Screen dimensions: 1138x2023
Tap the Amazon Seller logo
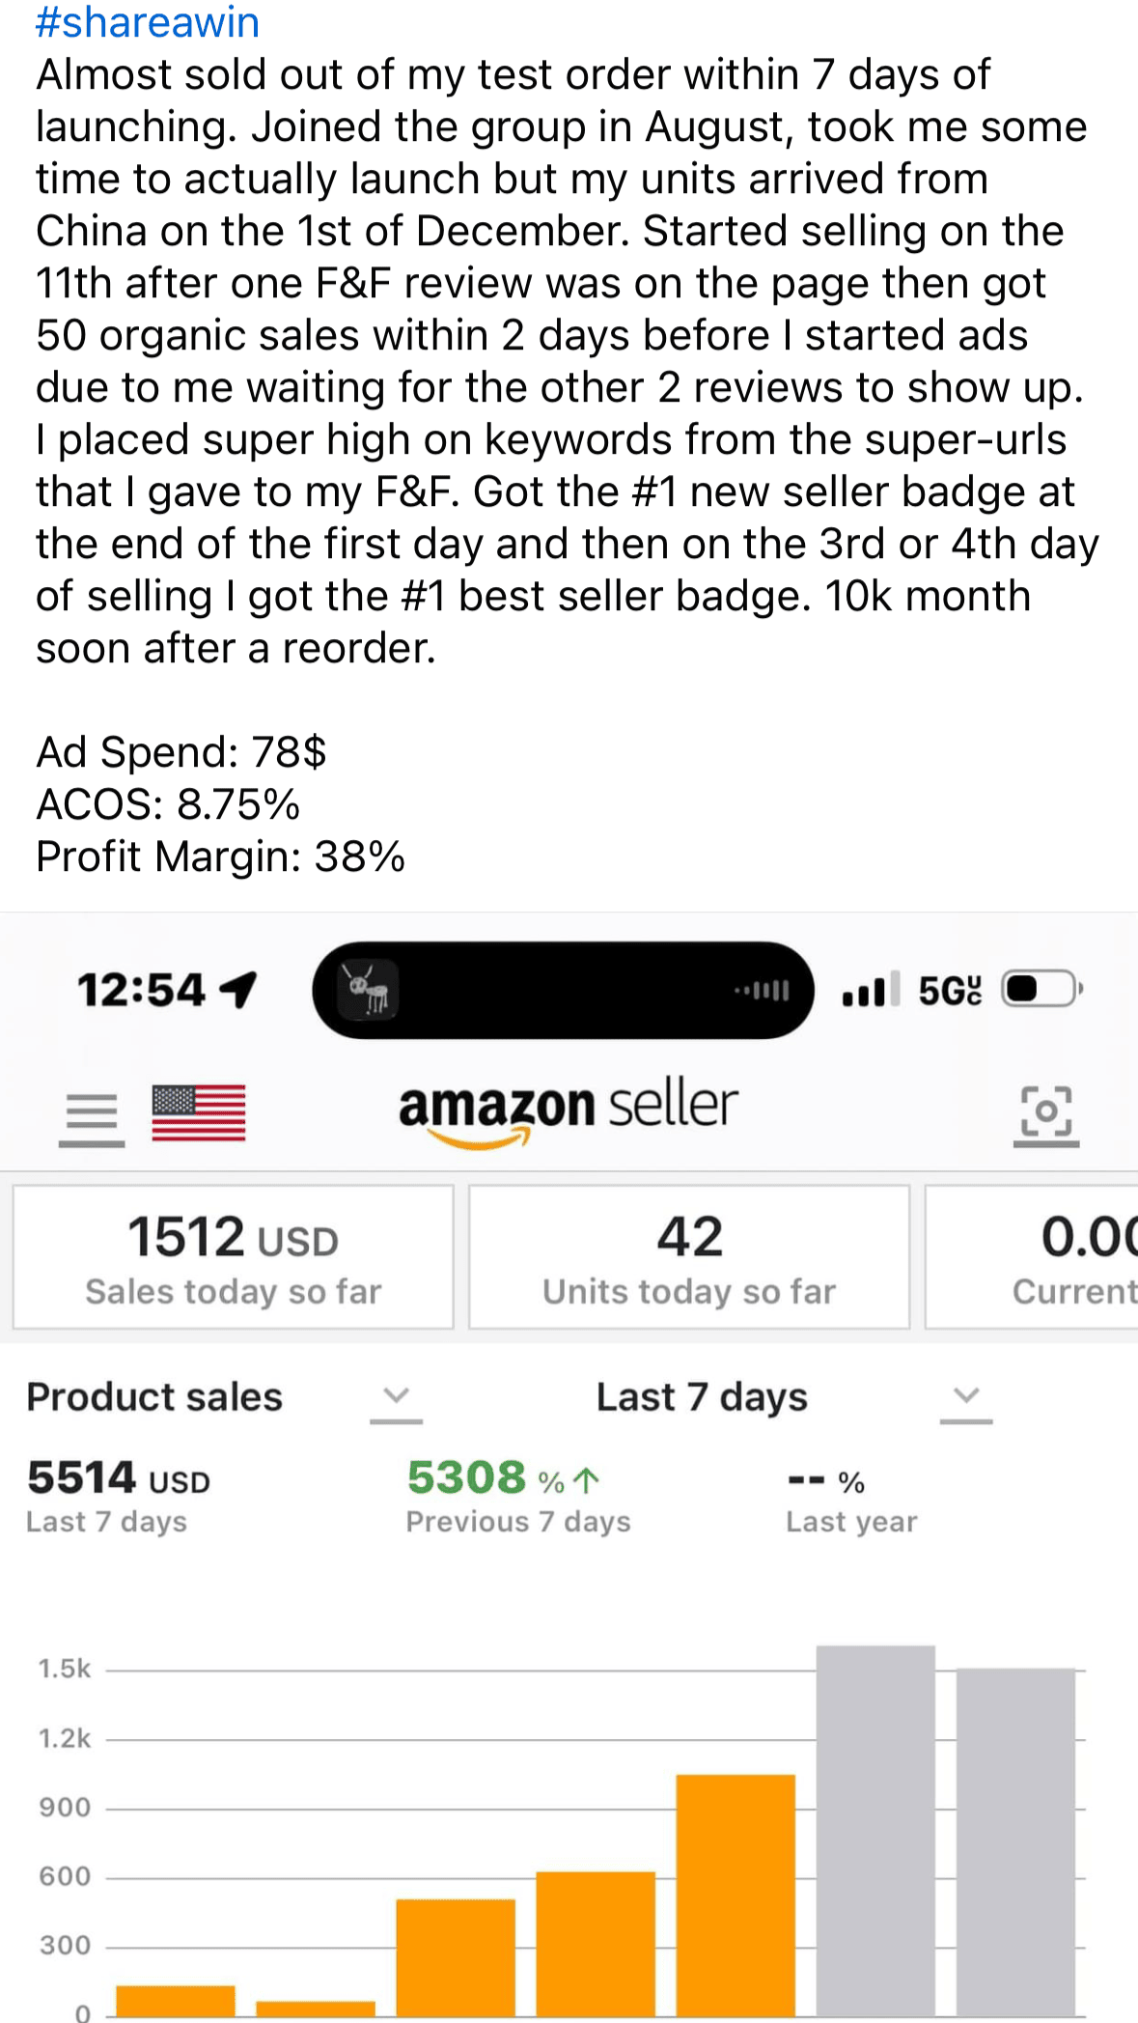point(569,1110)
